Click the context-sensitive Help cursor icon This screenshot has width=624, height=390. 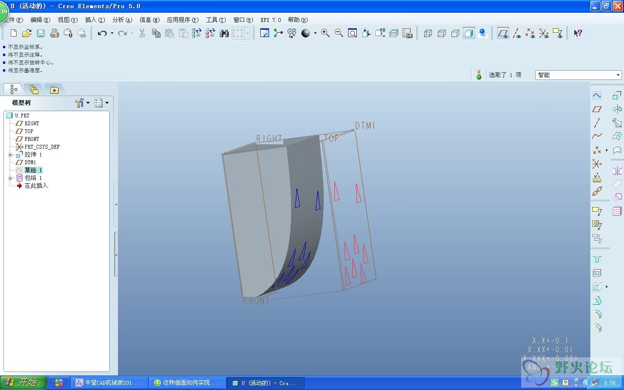coord(578,33)
